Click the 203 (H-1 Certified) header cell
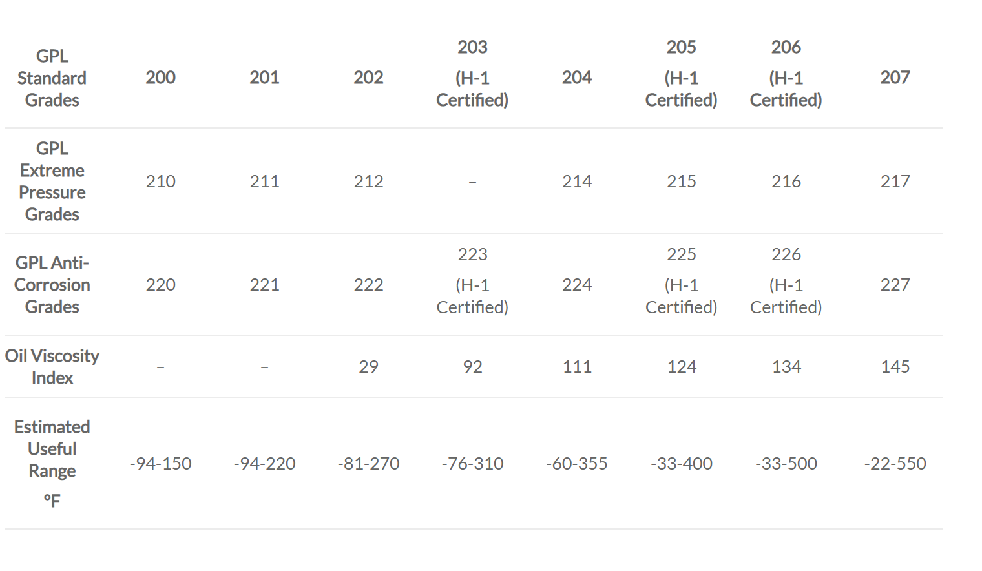 [472, 74]
